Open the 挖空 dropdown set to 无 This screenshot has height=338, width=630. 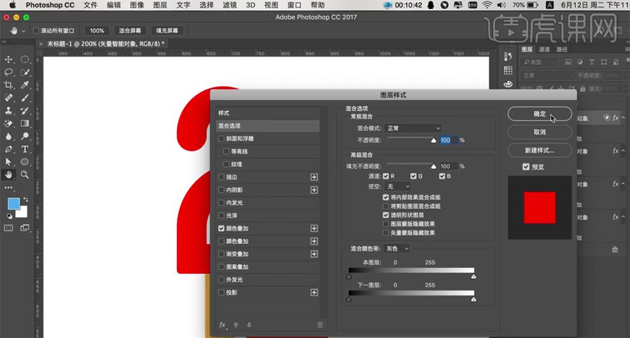click(x=397, y=187)
